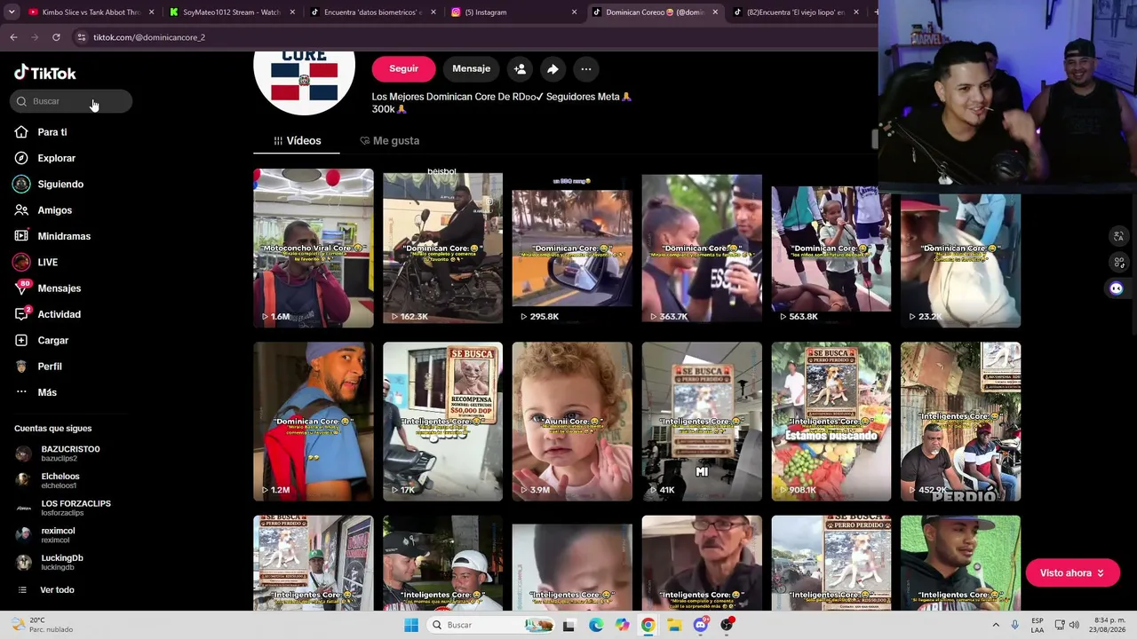Image resolution: width=1137 pixels, height=639 pixels.
Task: Click the translate icon on right edge
Action: (x=1118, y=236)
